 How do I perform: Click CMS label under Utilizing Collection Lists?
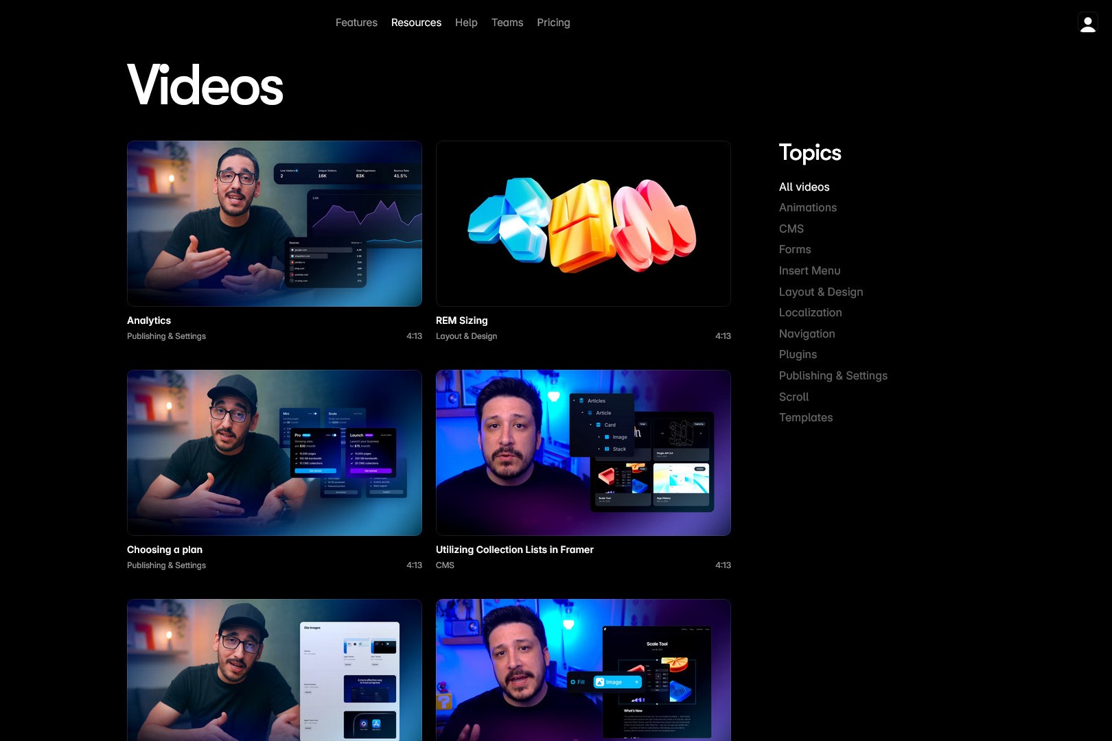point(445,565)
